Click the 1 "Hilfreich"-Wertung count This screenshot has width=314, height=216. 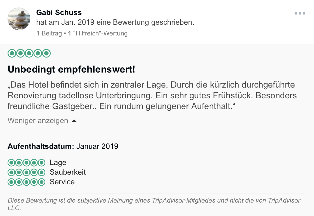tap(98, 33)
